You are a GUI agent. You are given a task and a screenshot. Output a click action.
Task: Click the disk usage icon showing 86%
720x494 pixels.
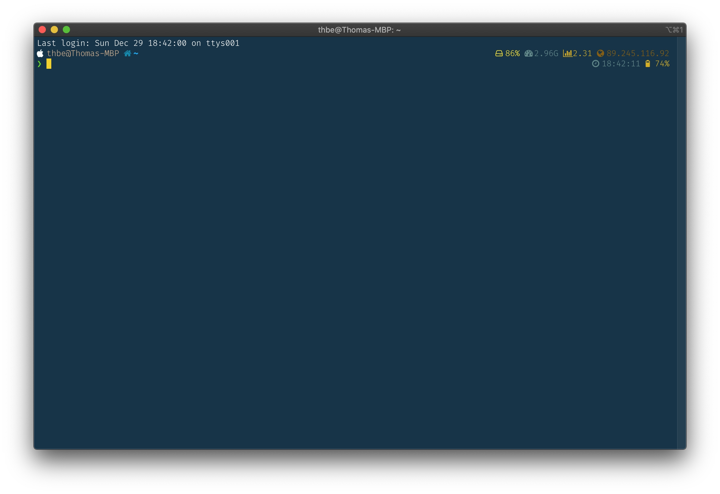(x=499, y=53)
